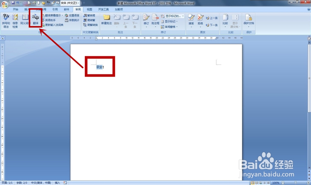Switch to Full Screen Reading view button
This screenshot has width=311, height=185.
tap(257, 183)
